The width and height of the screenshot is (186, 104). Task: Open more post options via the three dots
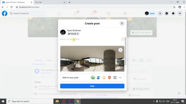(120, 78)
